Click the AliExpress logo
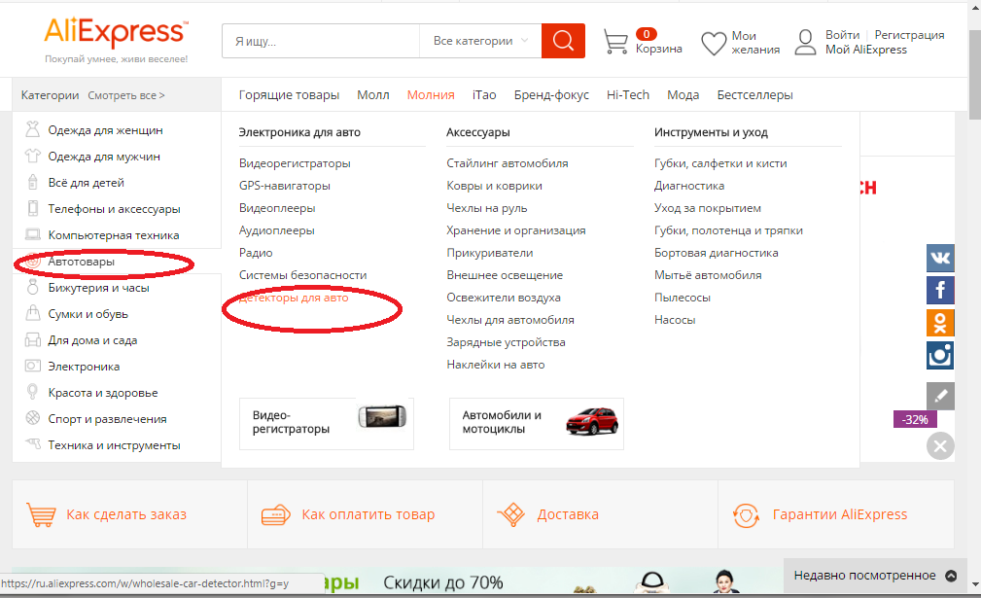This screenshot has height=598, width=981. point(116,32)
